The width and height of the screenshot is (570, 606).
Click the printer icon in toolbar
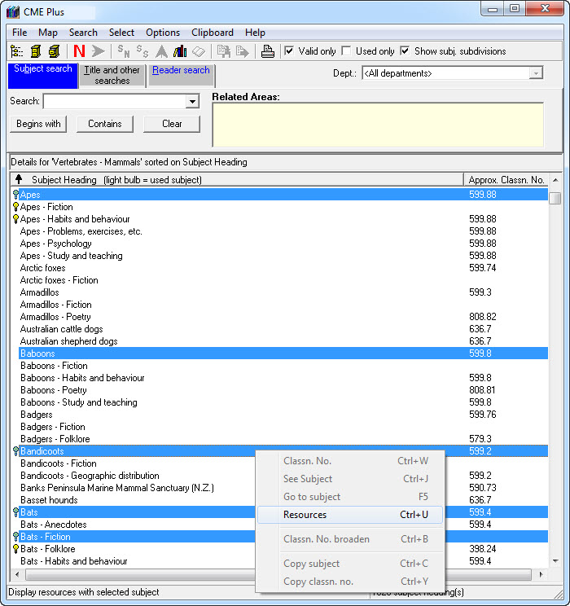coord(268,51)
